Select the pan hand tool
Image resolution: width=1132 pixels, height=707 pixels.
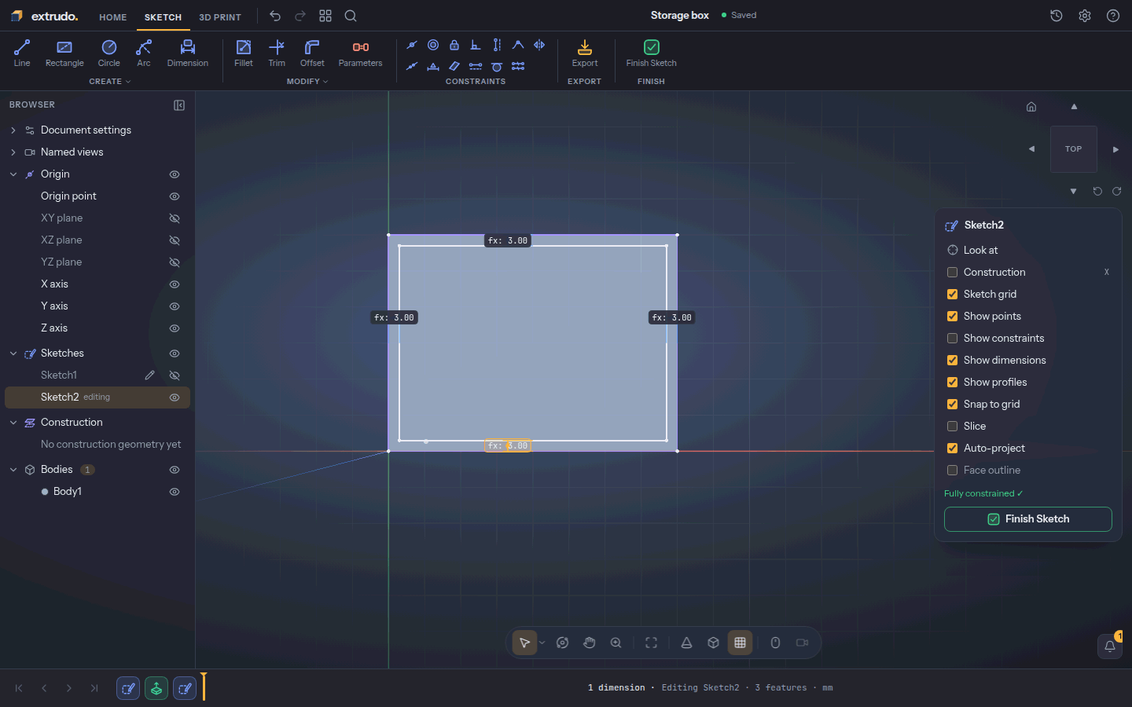click(x=590, y=643)
